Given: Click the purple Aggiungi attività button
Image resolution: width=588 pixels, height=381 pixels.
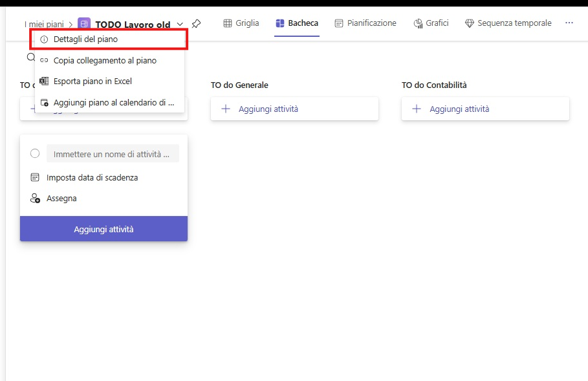Looking at the screenshot, I should click(x=104, y=229).
